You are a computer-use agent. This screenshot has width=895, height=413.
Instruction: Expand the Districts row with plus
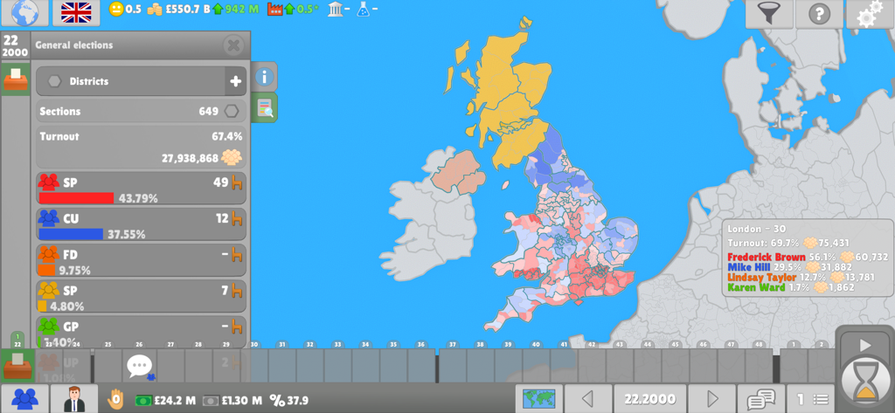click(235, 81)
